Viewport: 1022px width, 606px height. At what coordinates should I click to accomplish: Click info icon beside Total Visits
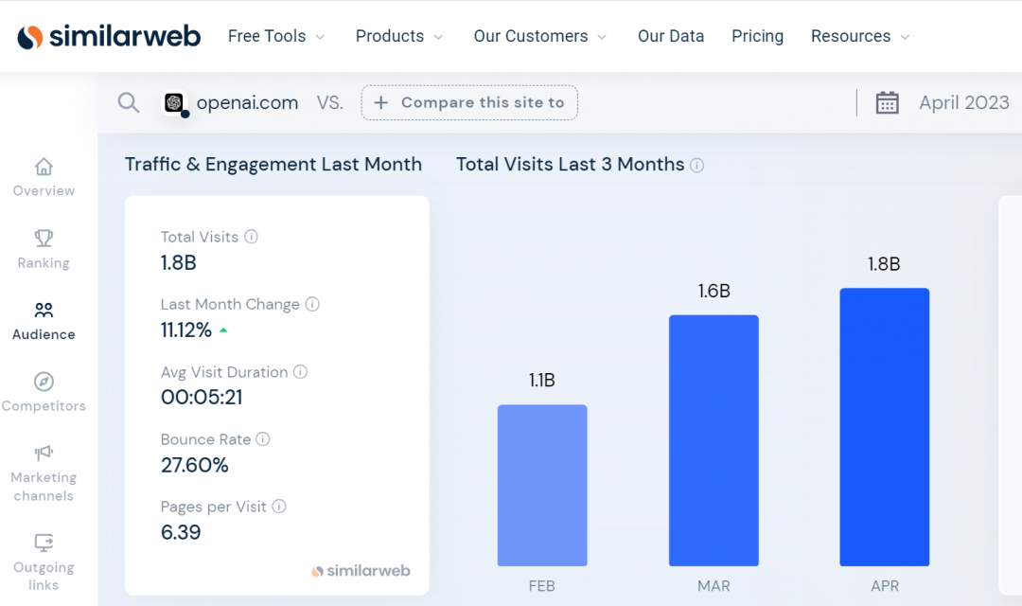tap(251, 237)
